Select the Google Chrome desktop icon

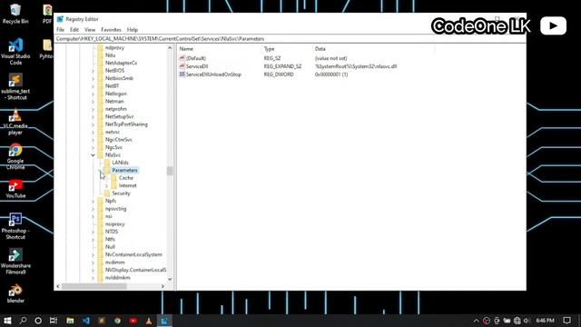pyautogui.click(x=15, y=156)
